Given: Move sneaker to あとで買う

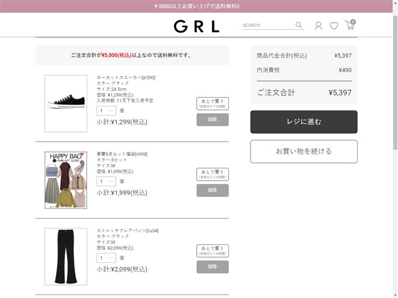Looking at the screenshot, I should pyautogui.click(x=212, y=103).
